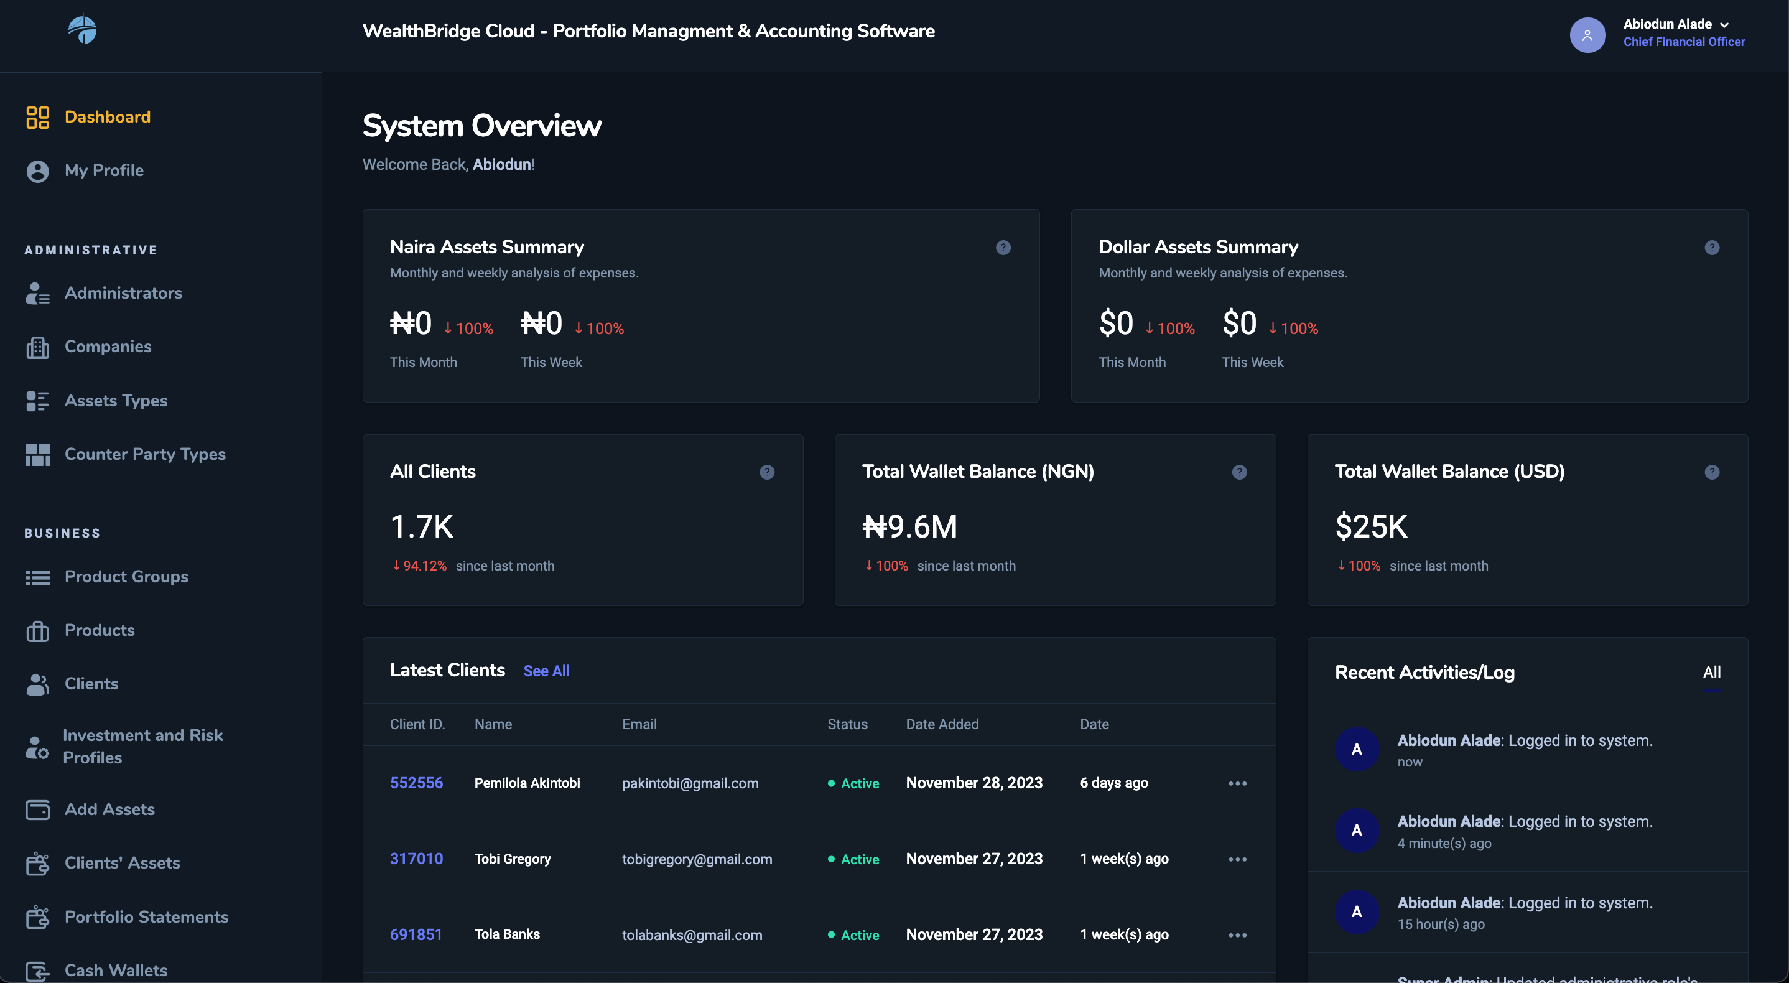1789x983 pixels.
Task: Click help icon on Naira Assets Summary
Action: pos(1003,248)
